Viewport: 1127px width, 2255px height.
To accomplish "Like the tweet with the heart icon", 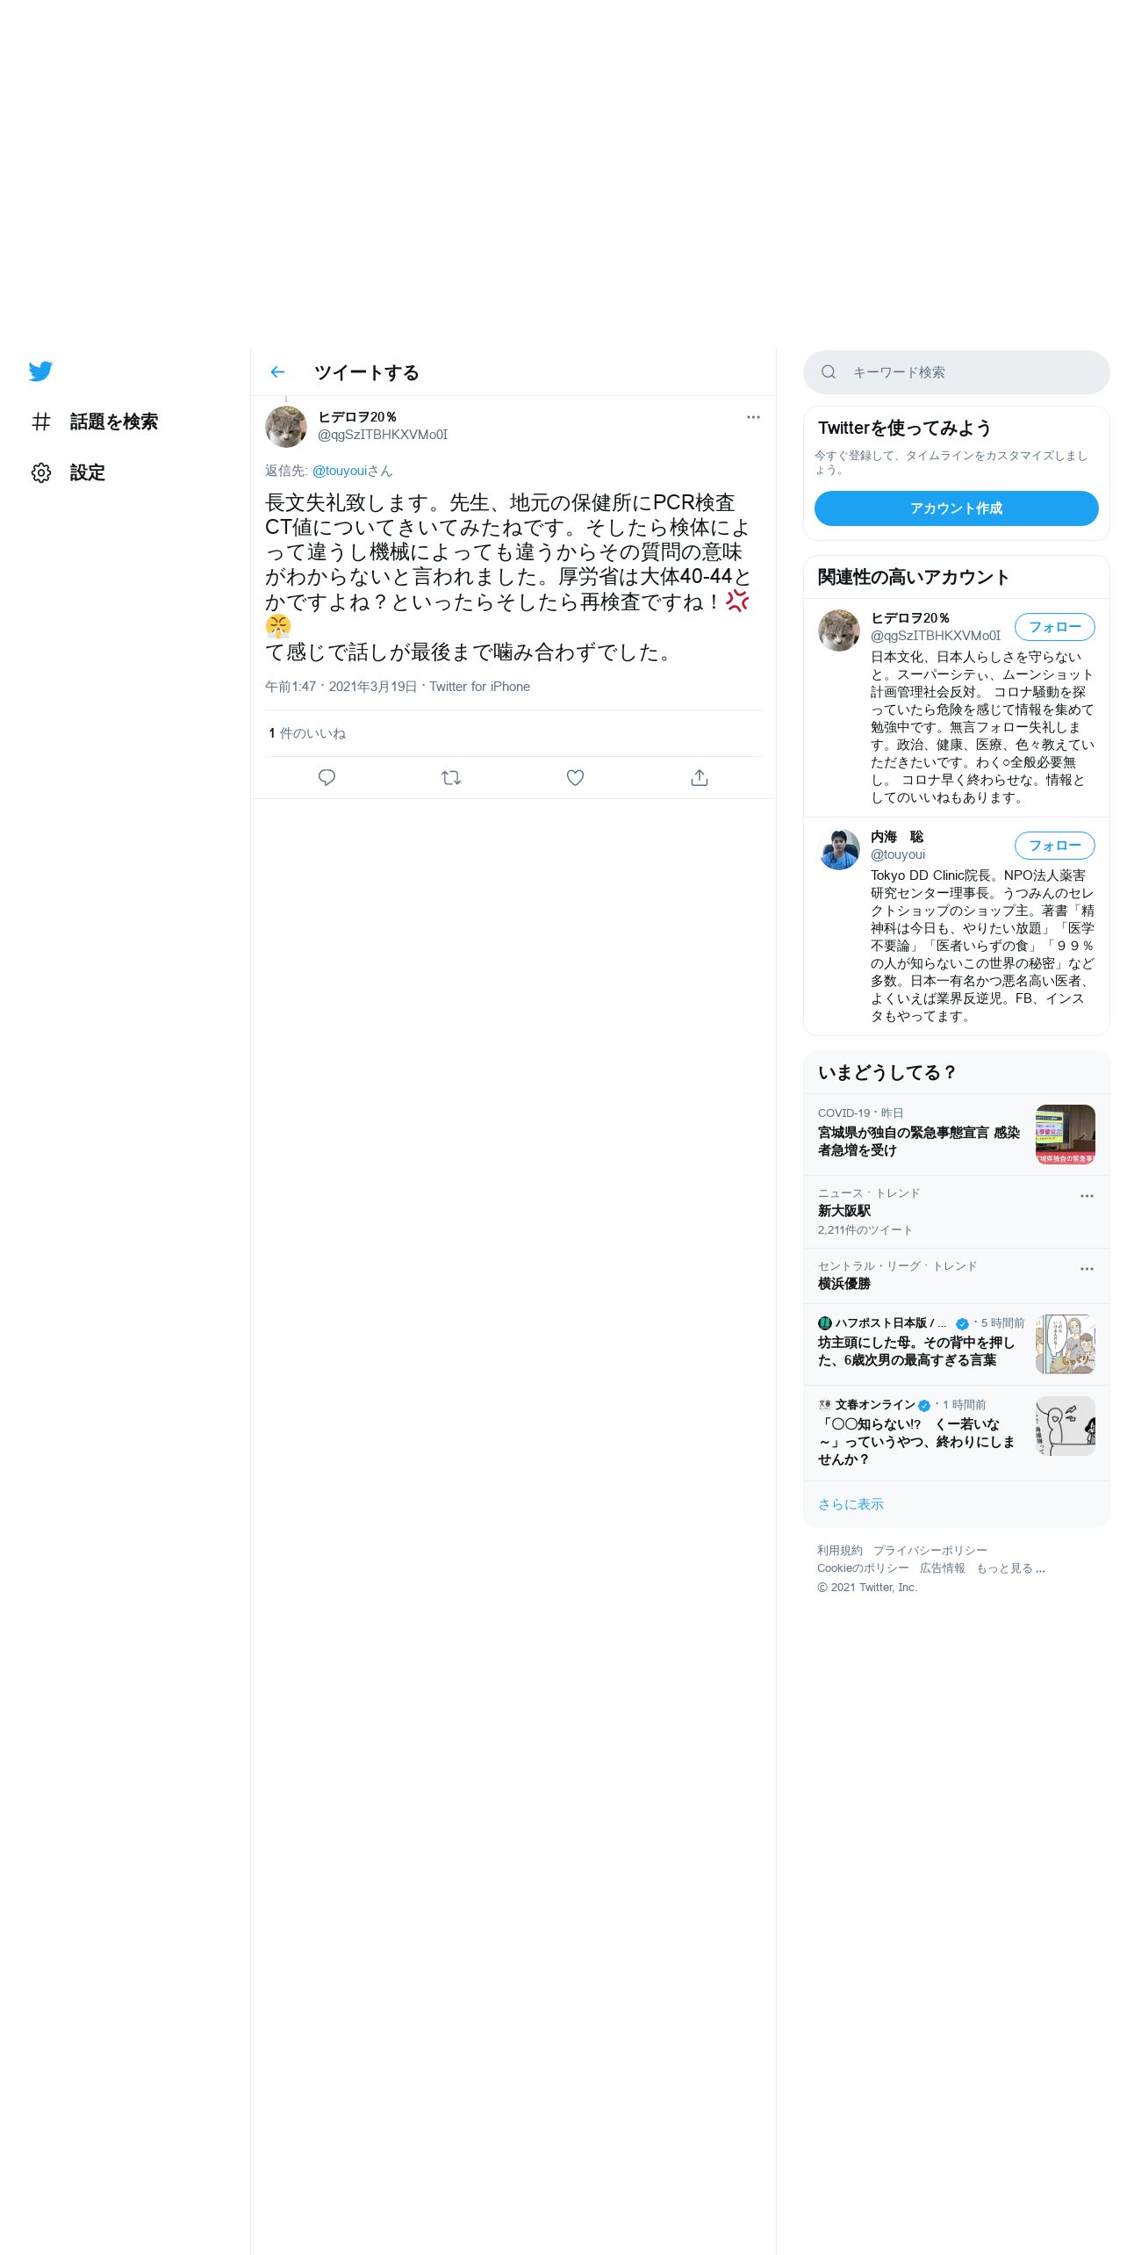I will pos(575,777).
